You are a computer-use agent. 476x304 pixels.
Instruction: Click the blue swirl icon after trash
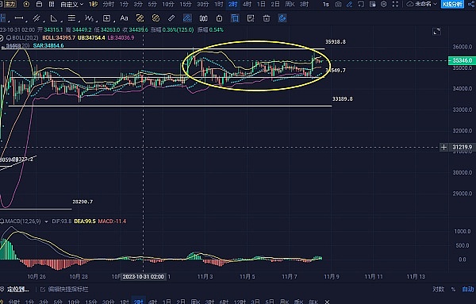[282, 18]
